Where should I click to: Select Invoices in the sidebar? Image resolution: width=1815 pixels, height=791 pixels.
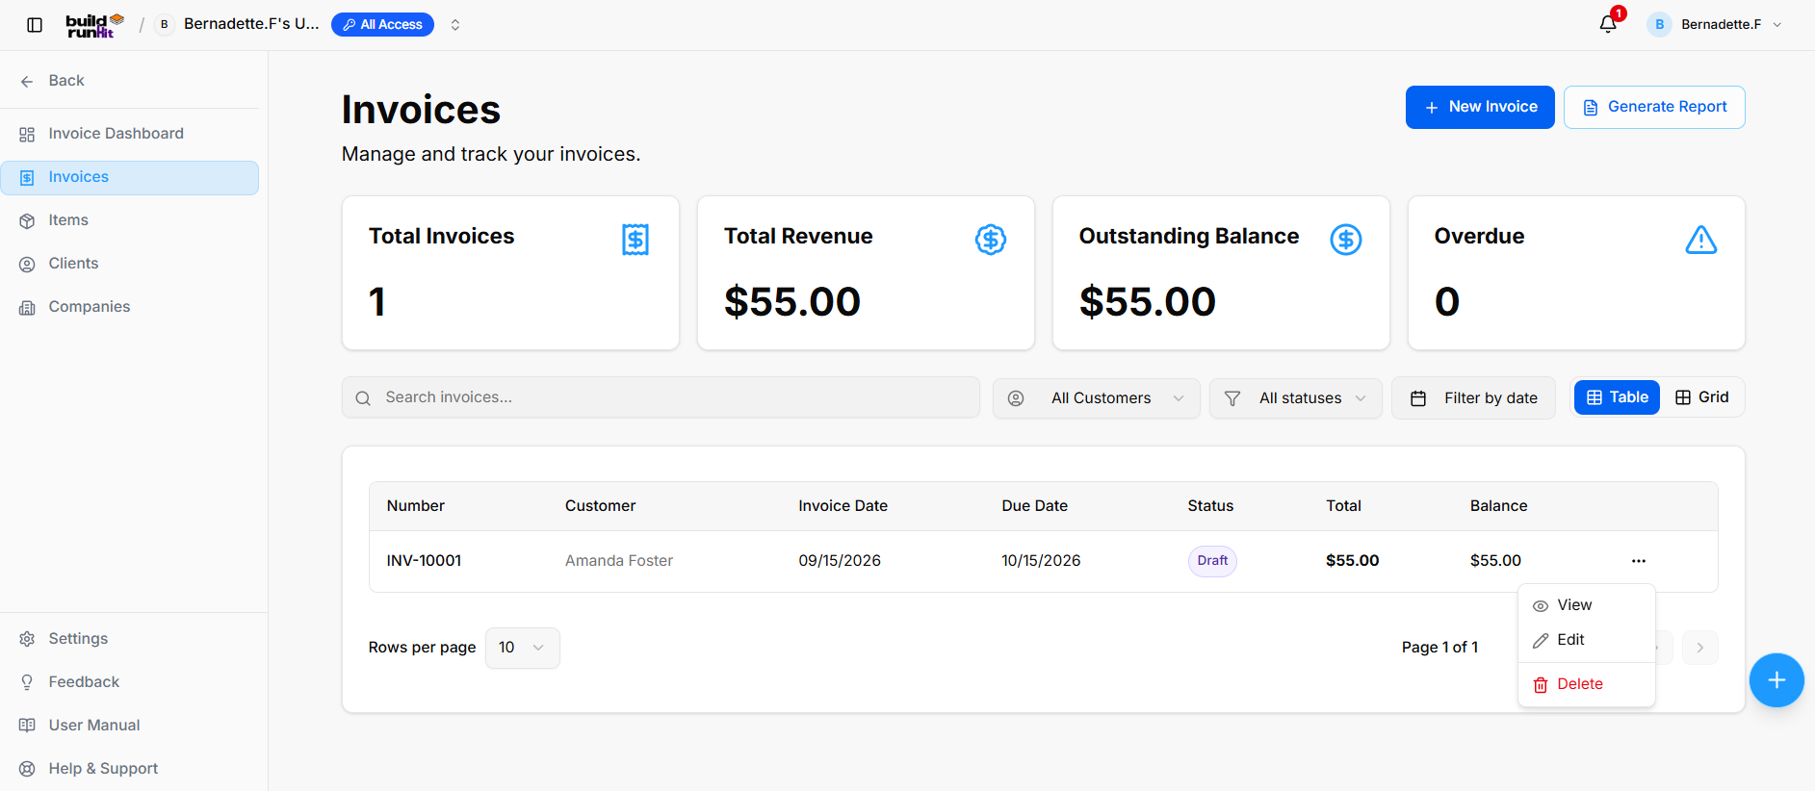click(130, 177)
